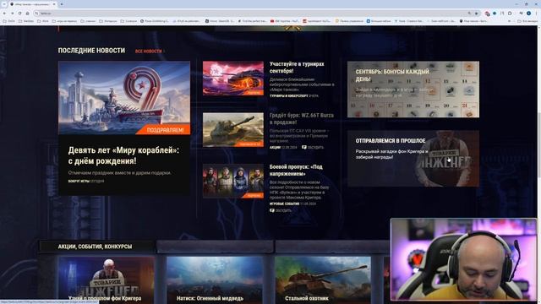Click the site info icon in address bar
Screen dimensions: 541x304
click(x=36, y=14)
